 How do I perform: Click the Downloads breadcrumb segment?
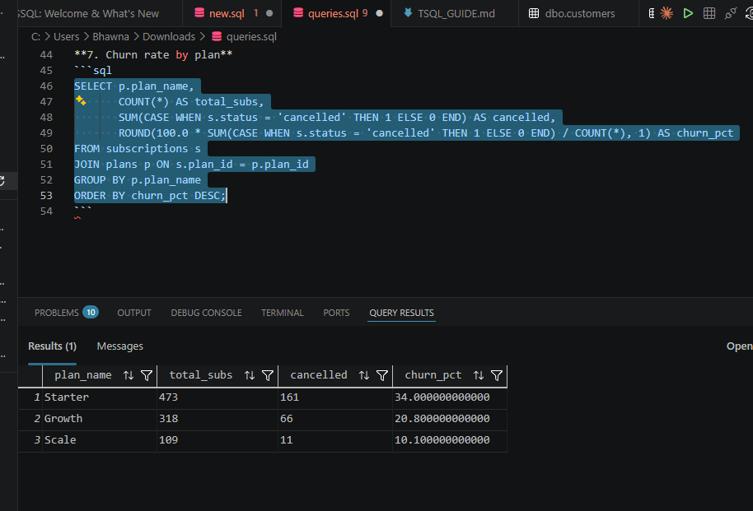pyautogui.click(x=169, y=36)
